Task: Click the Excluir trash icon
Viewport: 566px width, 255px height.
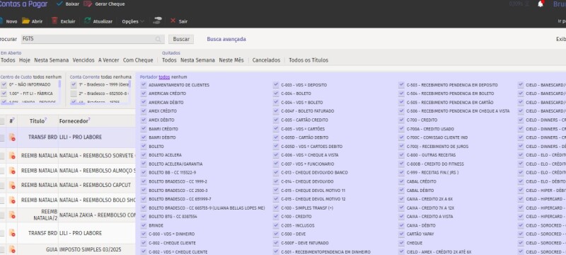Action: tap(54, 21)
